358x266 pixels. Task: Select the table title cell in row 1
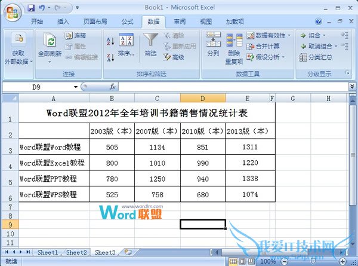click(147, 113)
